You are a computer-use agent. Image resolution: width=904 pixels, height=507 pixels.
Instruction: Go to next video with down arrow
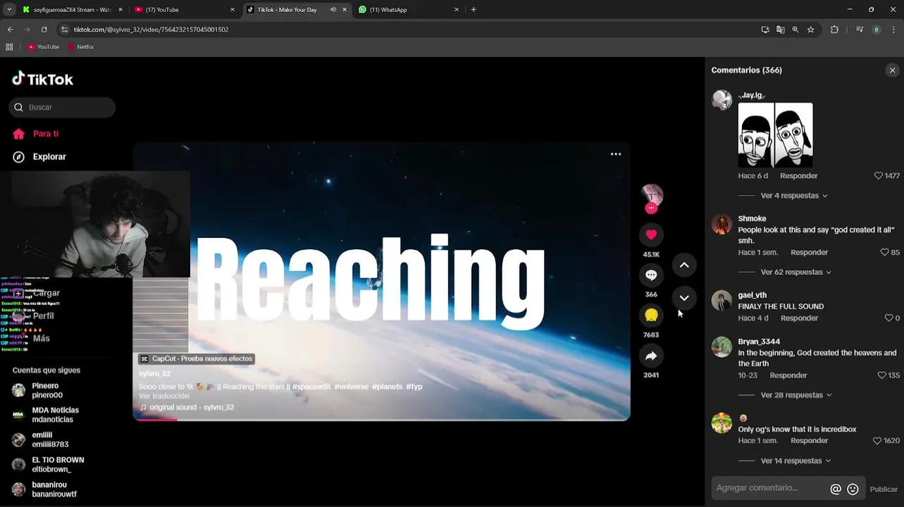684,298
